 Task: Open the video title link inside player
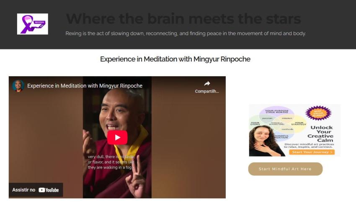[x=85, y=86]
